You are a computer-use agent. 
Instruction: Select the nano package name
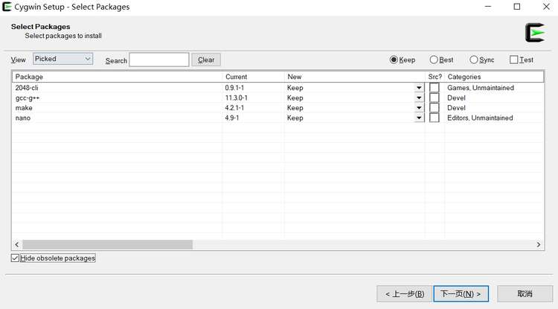pyautogui.click(x=23, y=118)
